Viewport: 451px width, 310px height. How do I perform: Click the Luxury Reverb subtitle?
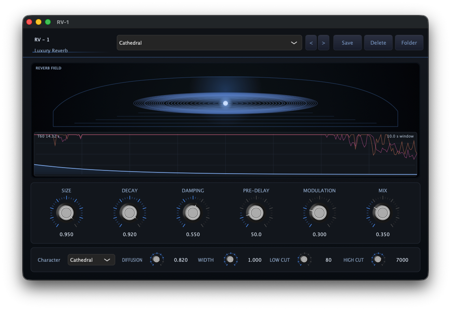click(51, 50)
